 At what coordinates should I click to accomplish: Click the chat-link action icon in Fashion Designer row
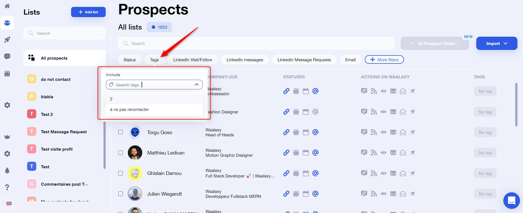[364, 111]
